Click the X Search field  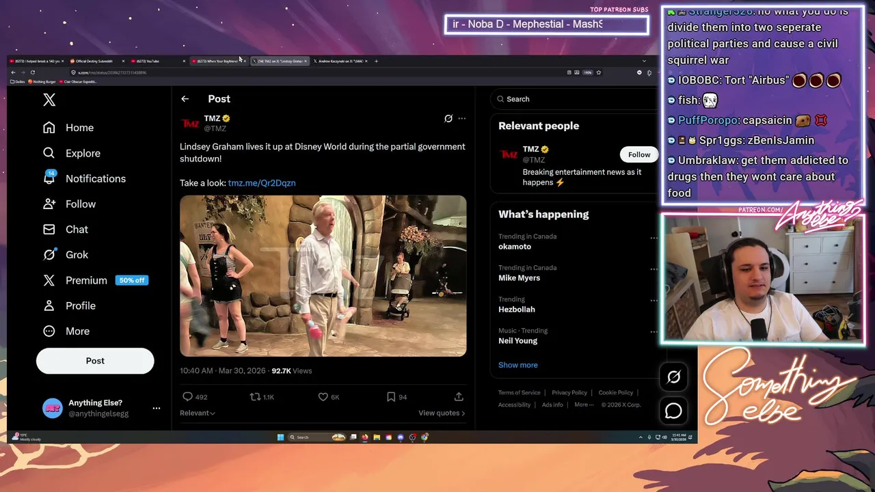[x=573, y=99]
